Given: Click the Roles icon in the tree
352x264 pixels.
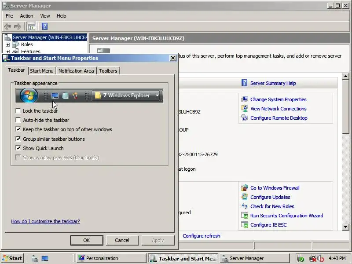Looking at the screenshot, I should point(16,44).
